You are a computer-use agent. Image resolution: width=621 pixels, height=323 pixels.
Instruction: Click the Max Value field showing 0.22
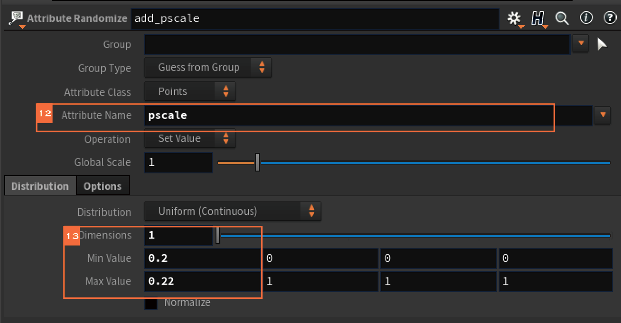pyautogui.click(x=202, y=281)
